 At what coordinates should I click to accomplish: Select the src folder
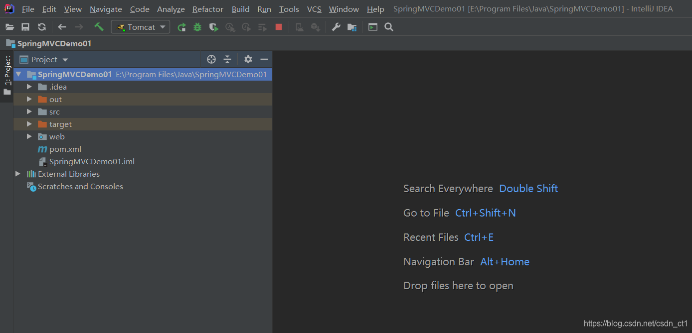point(143,112)
